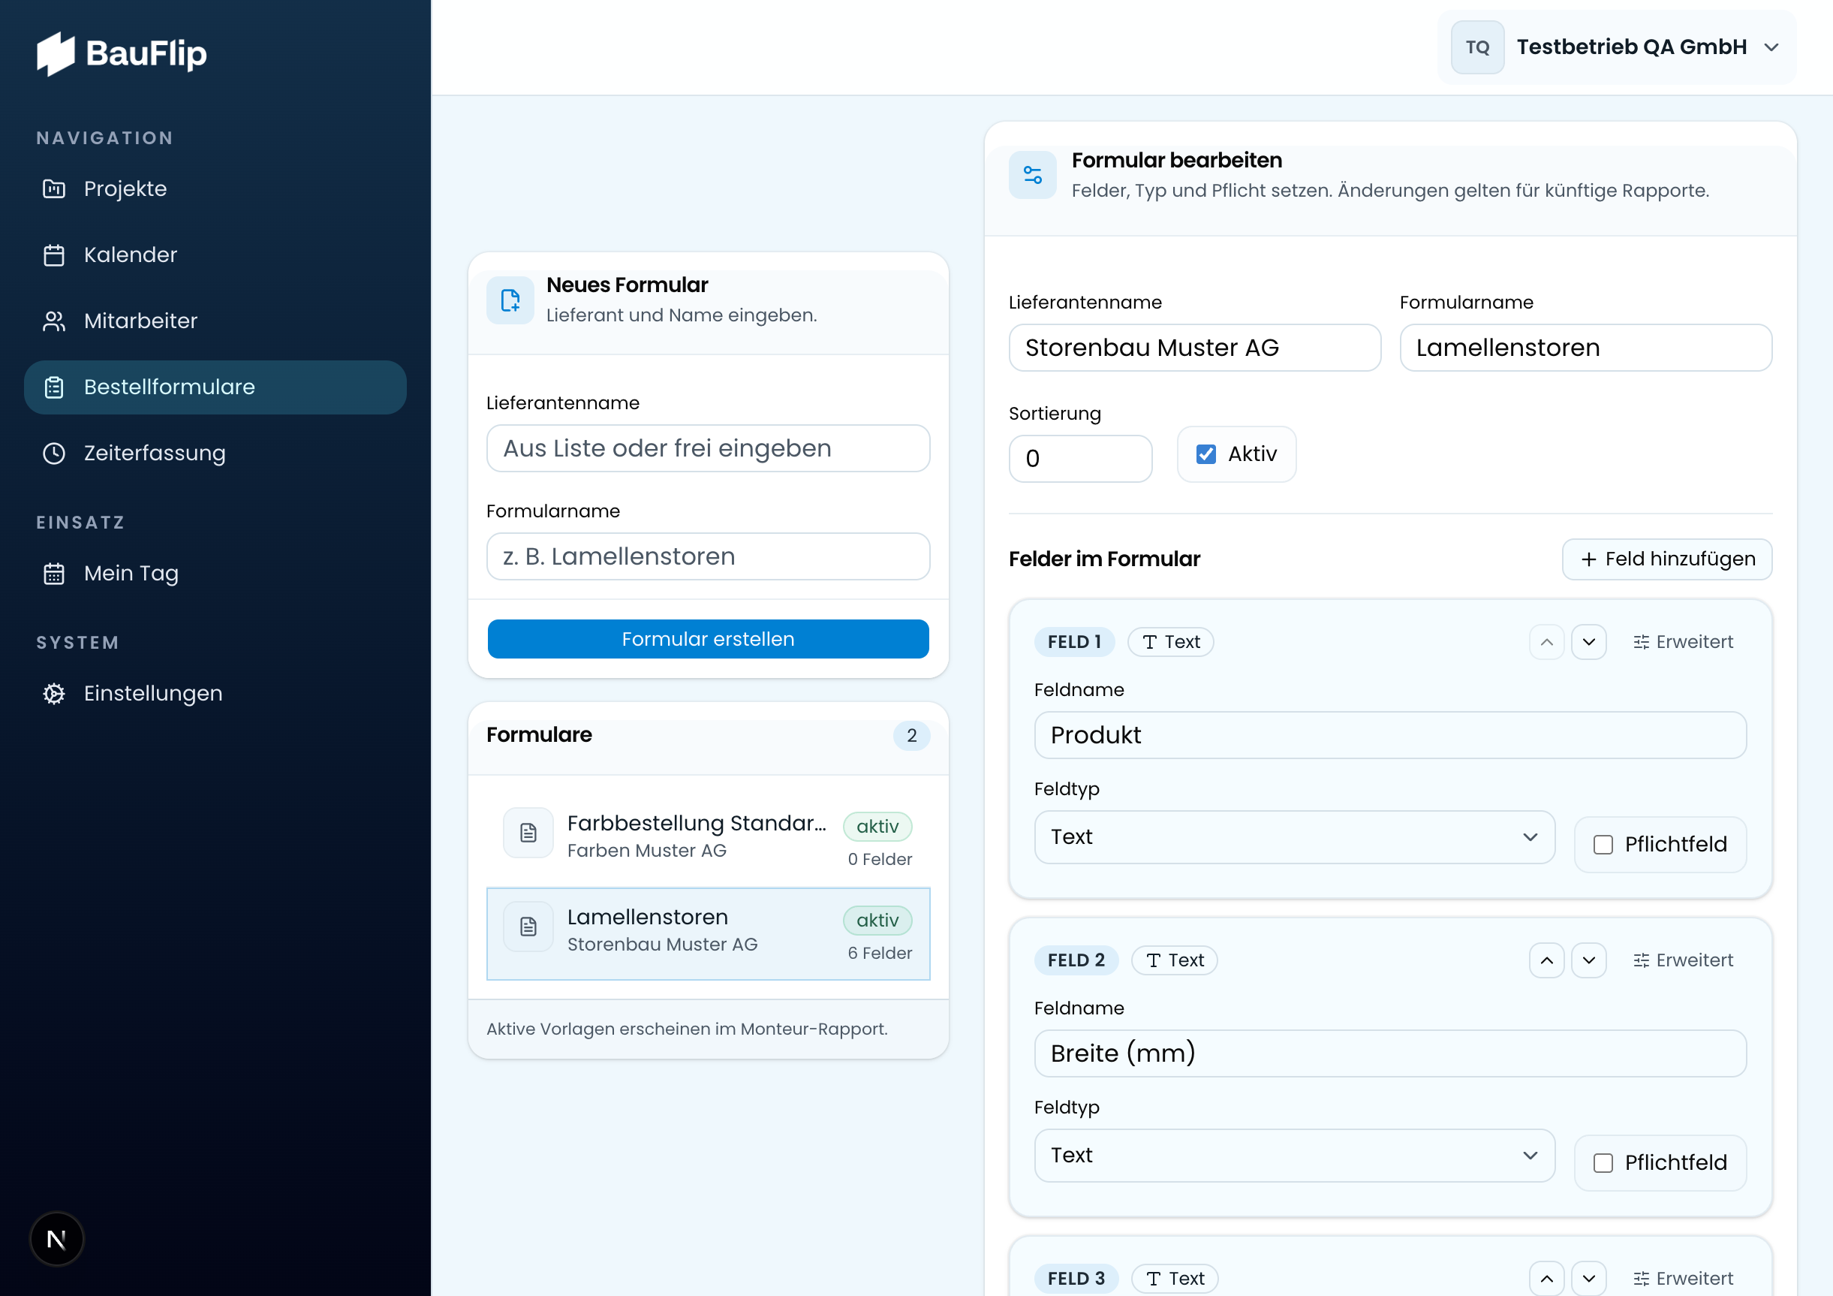Open Mitarbeiter in the sidebar
Screen dimensions: 1833x1296
point(215,321)
